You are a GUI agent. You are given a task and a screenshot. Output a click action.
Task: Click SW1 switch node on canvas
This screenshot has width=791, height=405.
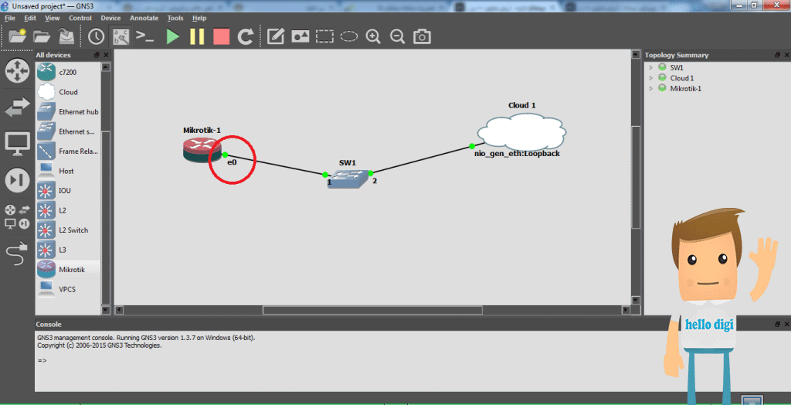tap(348, 179)
